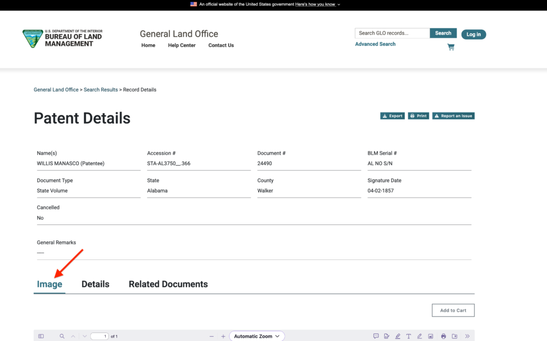Viewport: 547px width, 341px height.
Task: Select the highlight tool
Action: pos(397,336)
